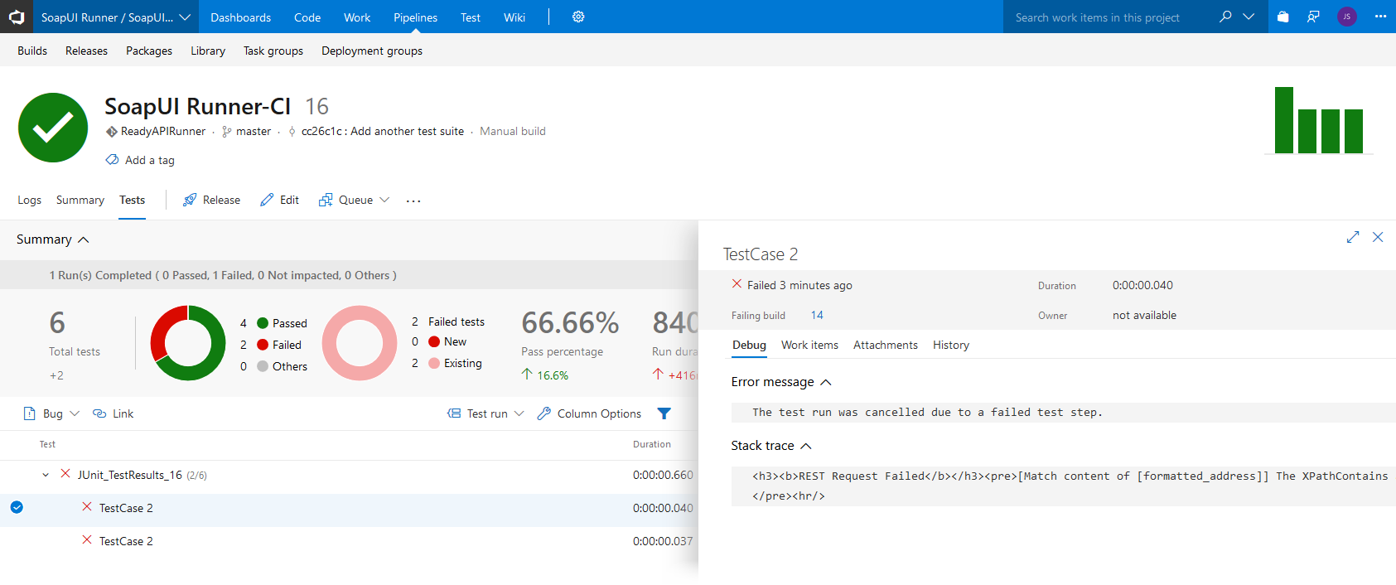
Task: Expand the TestCase 2 details pane fullscreen
Action: click(1353, 237)
